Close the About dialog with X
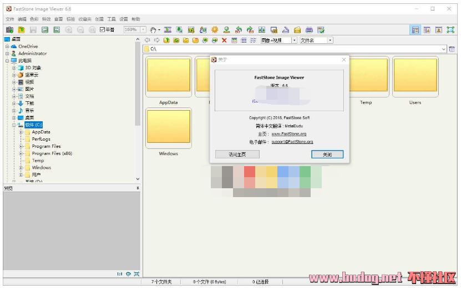The height and width of the screenshot is (289, 461). (x=344, y=60)
